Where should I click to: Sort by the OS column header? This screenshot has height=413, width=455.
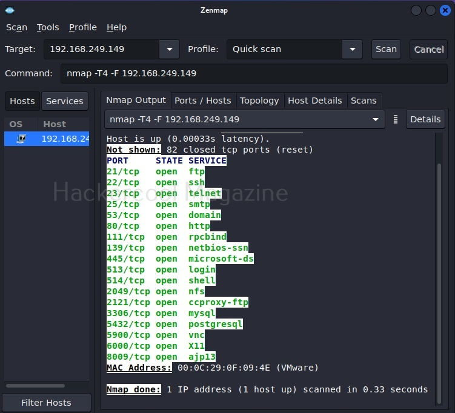(21, 124)
